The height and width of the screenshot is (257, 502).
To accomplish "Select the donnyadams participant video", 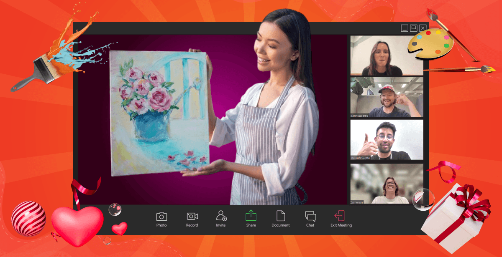I will pyautogui.click(x=387, y=97).
